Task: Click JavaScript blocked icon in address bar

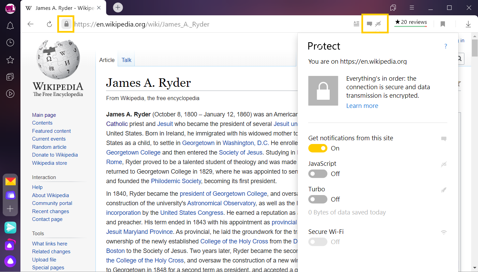Action: pos(378,24)
